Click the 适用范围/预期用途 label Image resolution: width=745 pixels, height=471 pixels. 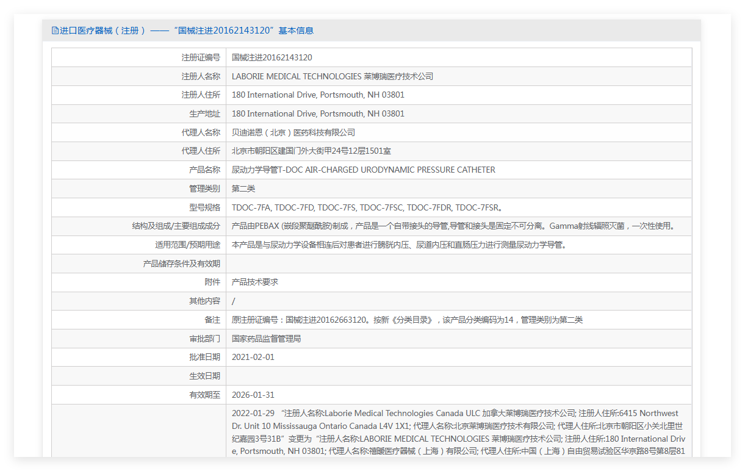click(x=187, y=245)
